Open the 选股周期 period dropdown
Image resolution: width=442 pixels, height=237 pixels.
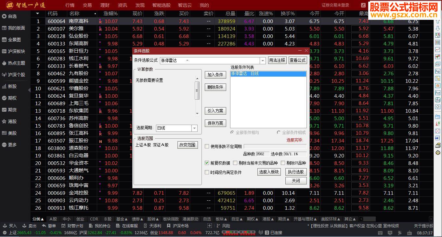point(194,128)
